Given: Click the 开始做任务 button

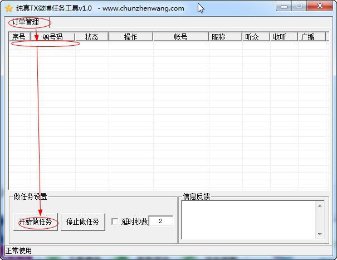Looking at the screenshot, I should click(x=36, y=222).
